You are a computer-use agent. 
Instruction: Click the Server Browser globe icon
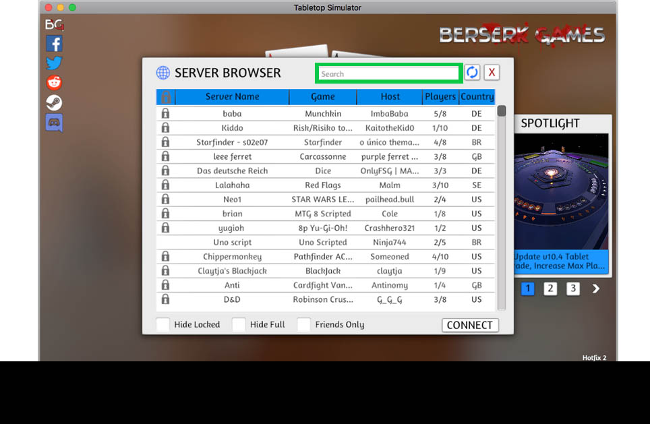pyautogui.click(x=163, y=73)
